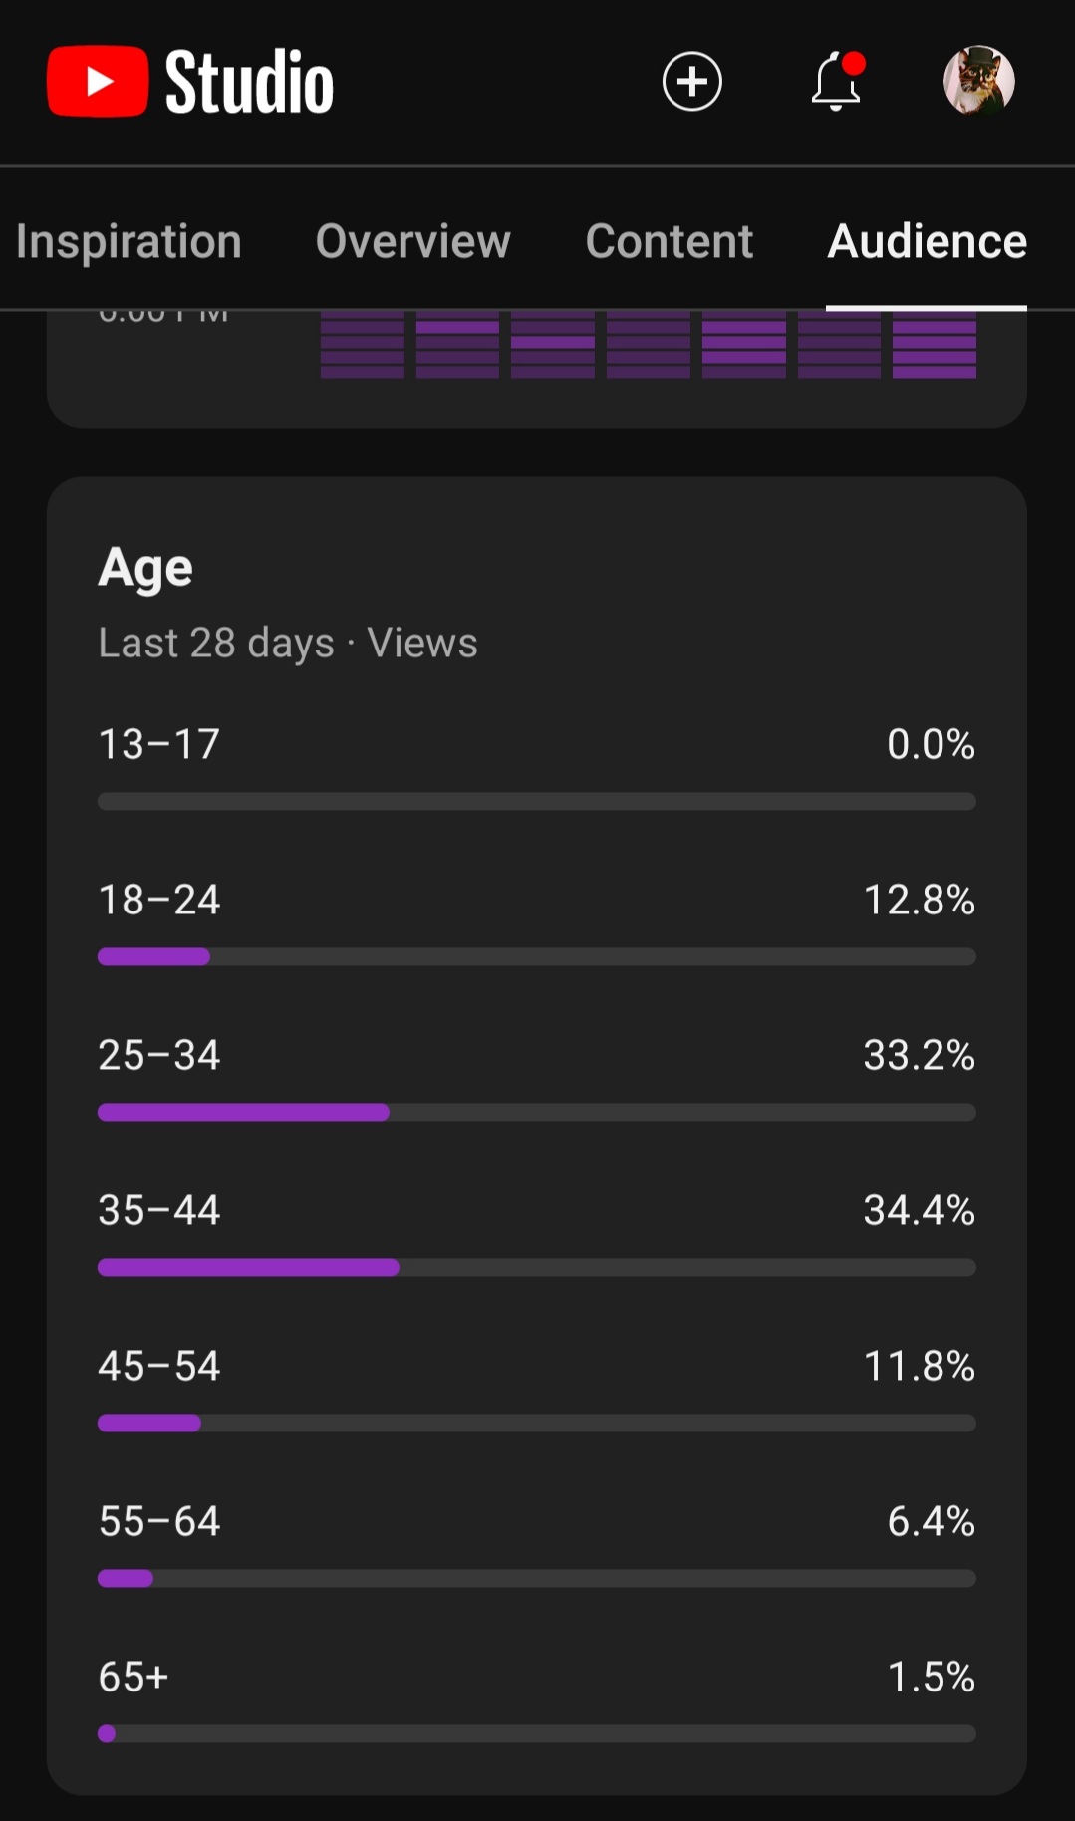This screenshot has height=1821, width=1075.
Task: Tap the Last 28 days · Views subtitle
Action: click(x=288, y=643)
